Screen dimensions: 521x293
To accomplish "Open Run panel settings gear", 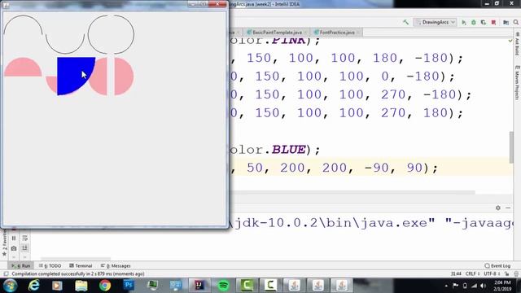I will [497, 208].
